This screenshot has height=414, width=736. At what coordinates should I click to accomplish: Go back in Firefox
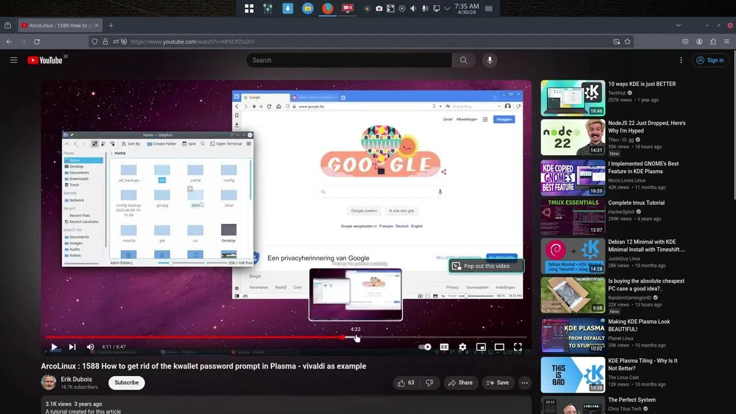(9, 41)
